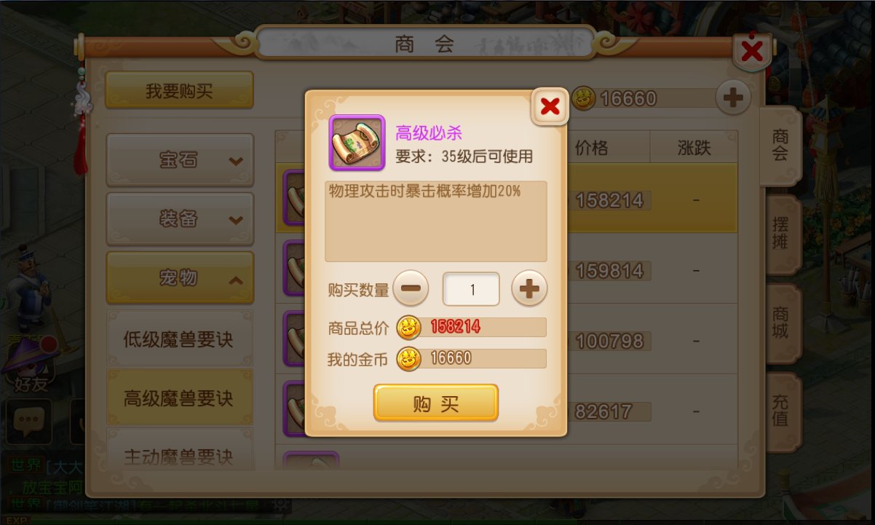Click the purchase quantity field
Viewport: 875px width, 525px height.
pos(471,289)
